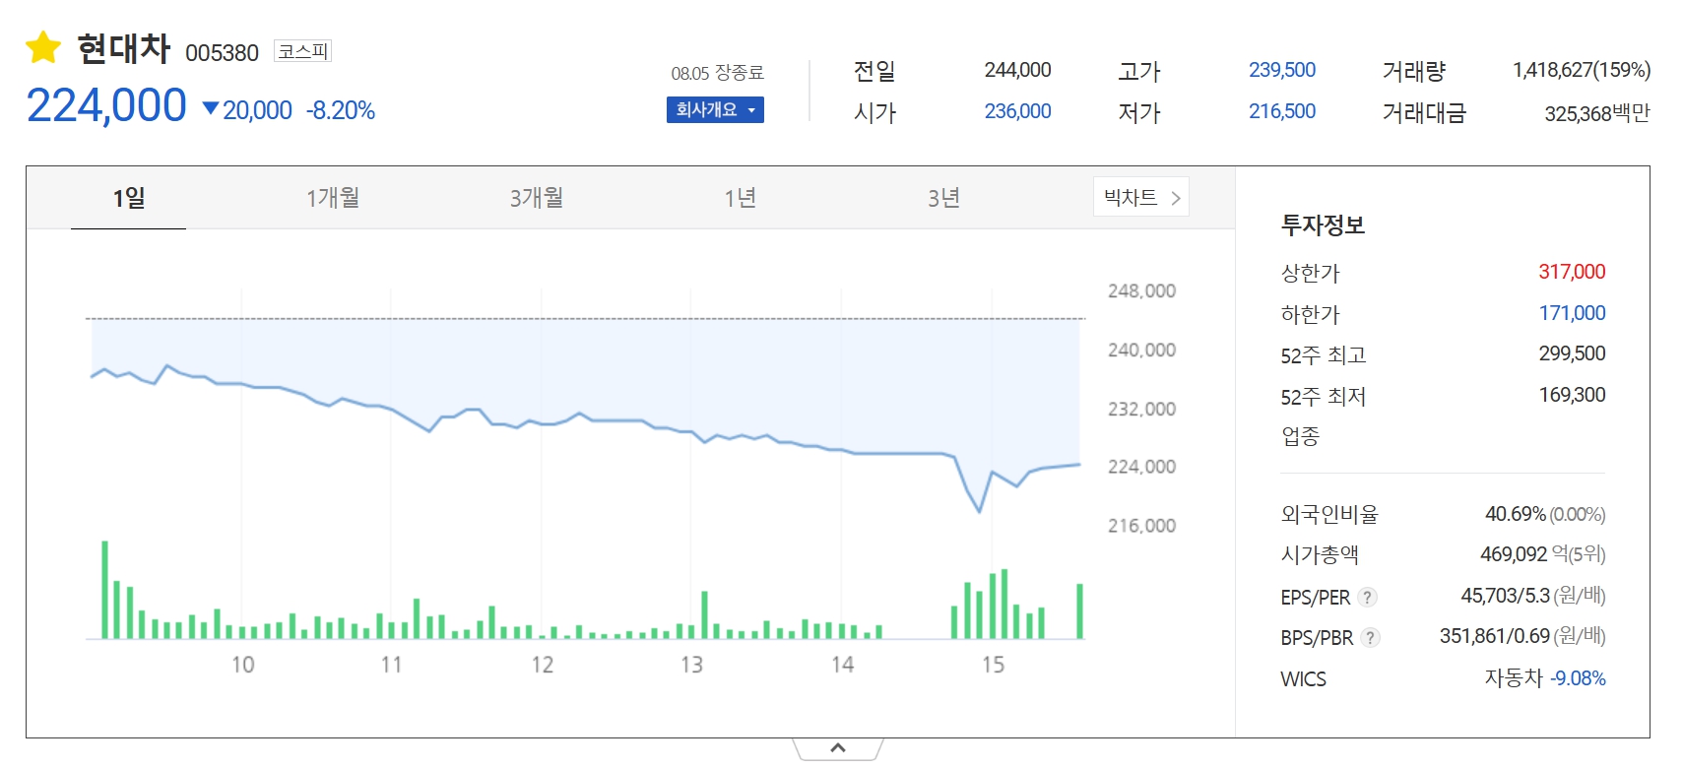
Task: Click the current price 224,000
Action: 106,105
